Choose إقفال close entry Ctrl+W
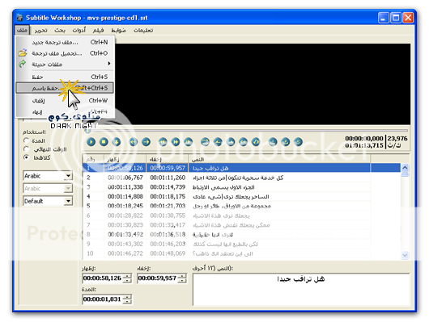The height and width of the screenshot is (322, 429). 65,101
